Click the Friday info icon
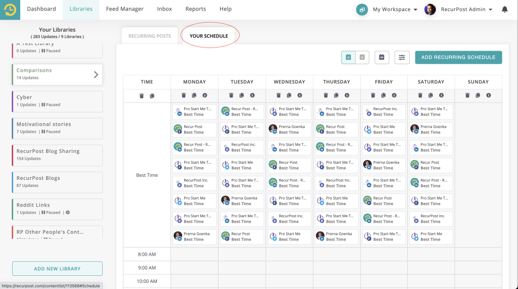This screenshot has height=289, width=518. tap(394, 95)
